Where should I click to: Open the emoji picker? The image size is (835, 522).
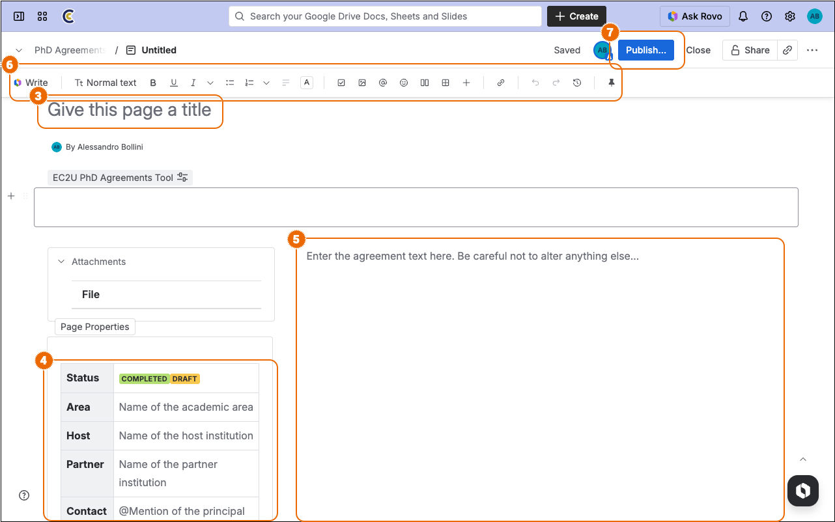pos(404,83)
